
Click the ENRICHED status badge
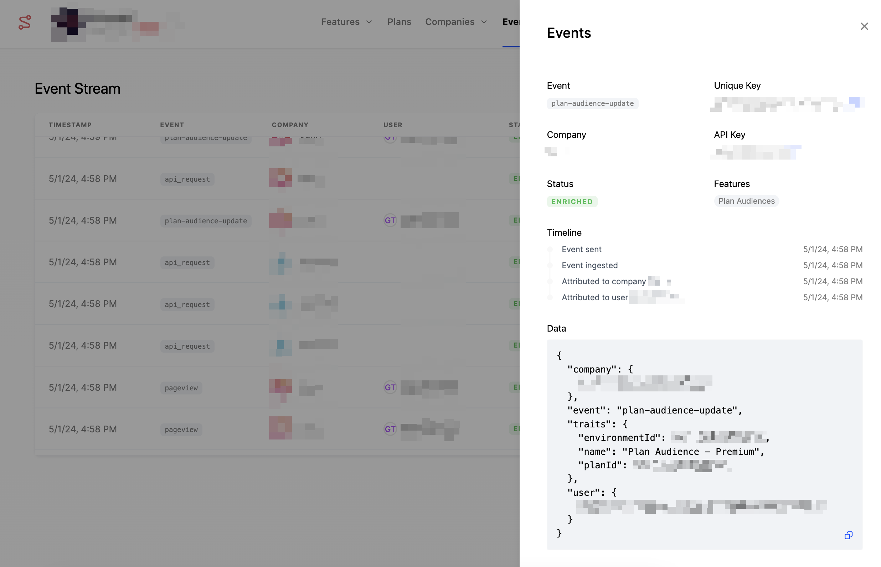pyautogui.click(x=572, y=201)
